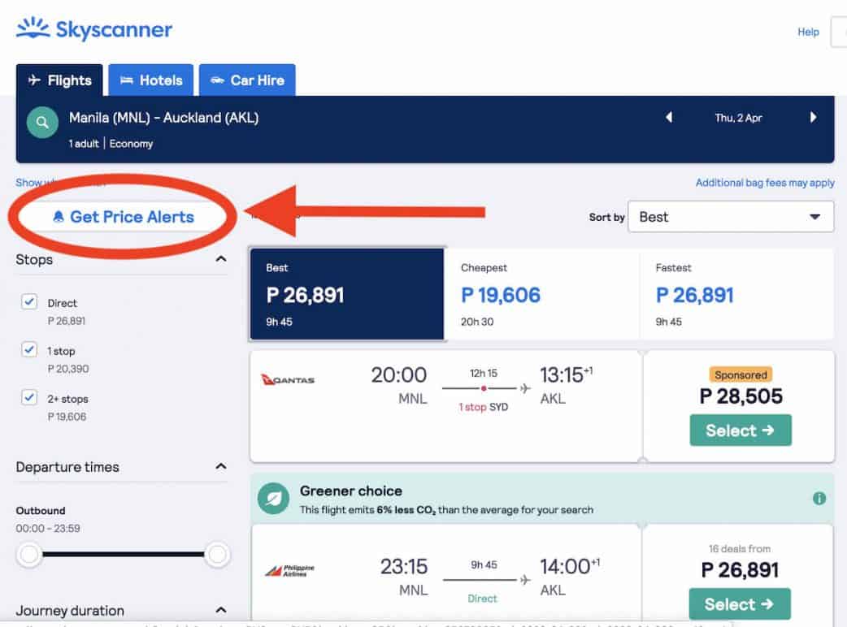This screenshot has height=627, width=847.
Task: Toggle the 2+ stops checkbox
Action: pos(29,398)
